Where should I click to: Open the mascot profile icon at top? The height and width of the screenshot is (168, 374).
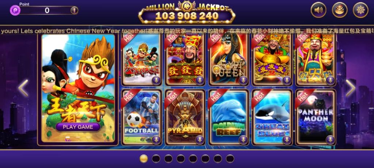coord(339,10)
